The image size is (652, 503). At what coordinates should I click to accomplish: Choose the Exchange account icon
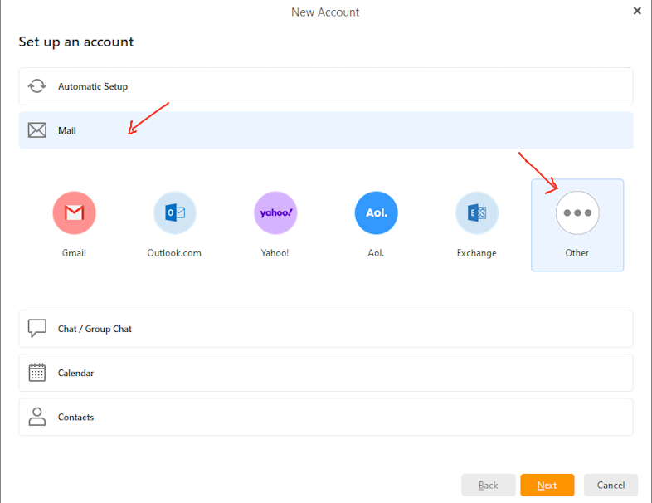(476, 212)
